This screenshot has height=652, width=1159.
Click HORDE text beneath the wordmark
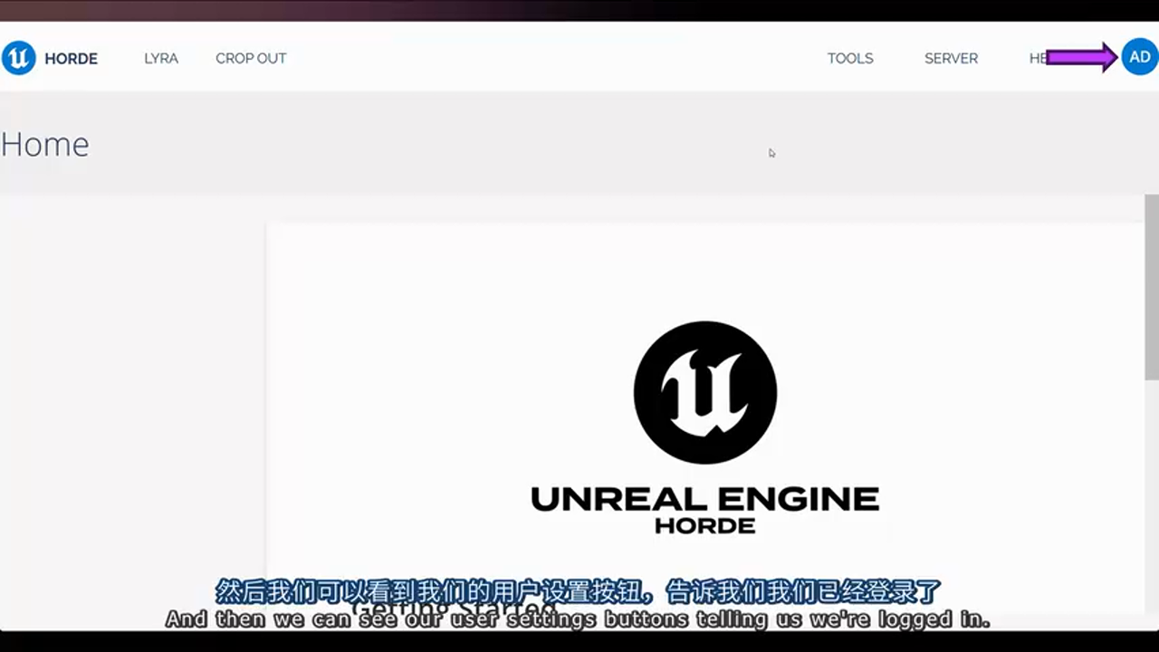click(704, 526)
